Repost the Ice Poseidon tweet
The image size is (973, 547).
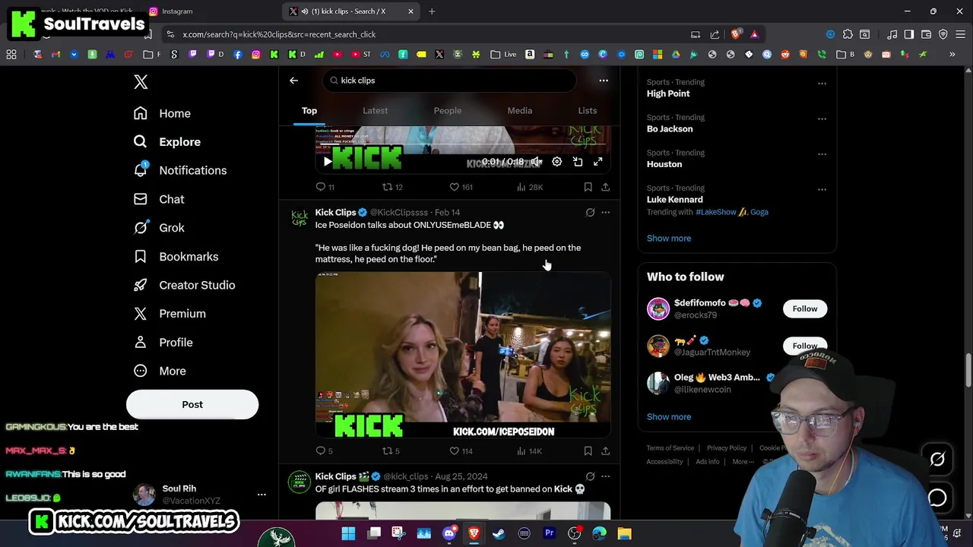[391, 451]
